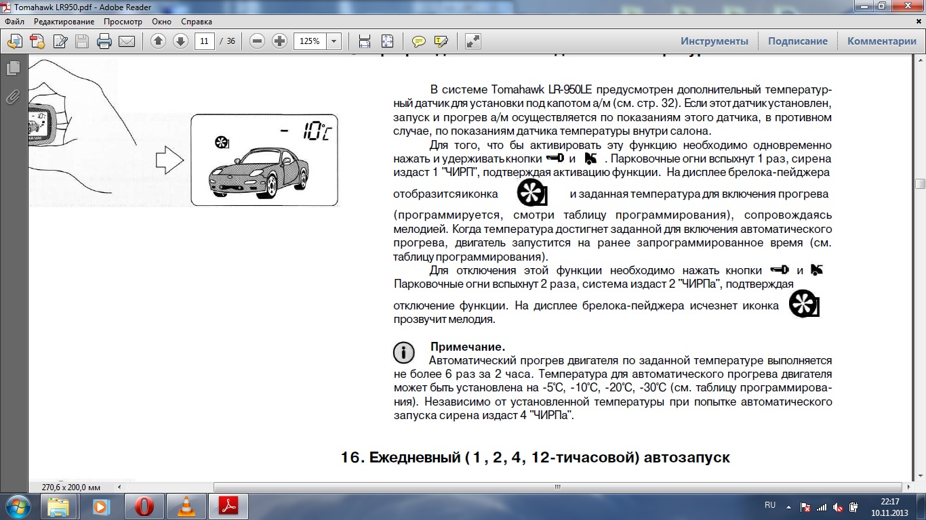Click the horizontal scrollbar thumb
926x520 pixels.
(557, 487)
